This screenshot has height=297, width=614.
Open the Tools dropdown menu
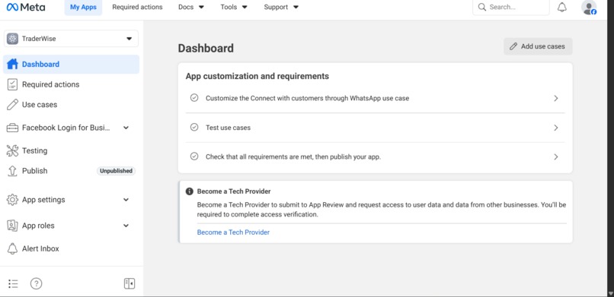(234, 7)
